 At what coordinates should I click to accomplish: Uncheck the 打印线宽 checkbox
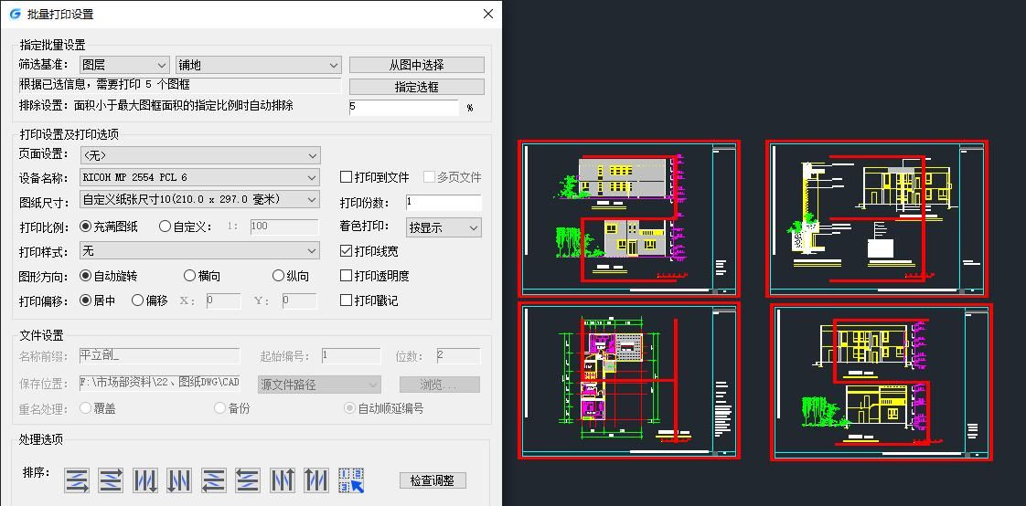(347, 251)
